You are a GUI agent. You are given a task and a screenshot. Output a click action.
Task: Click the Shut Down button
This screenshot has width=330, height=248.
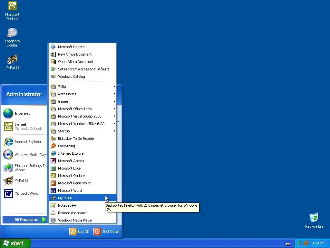click(x=106, y=232)
